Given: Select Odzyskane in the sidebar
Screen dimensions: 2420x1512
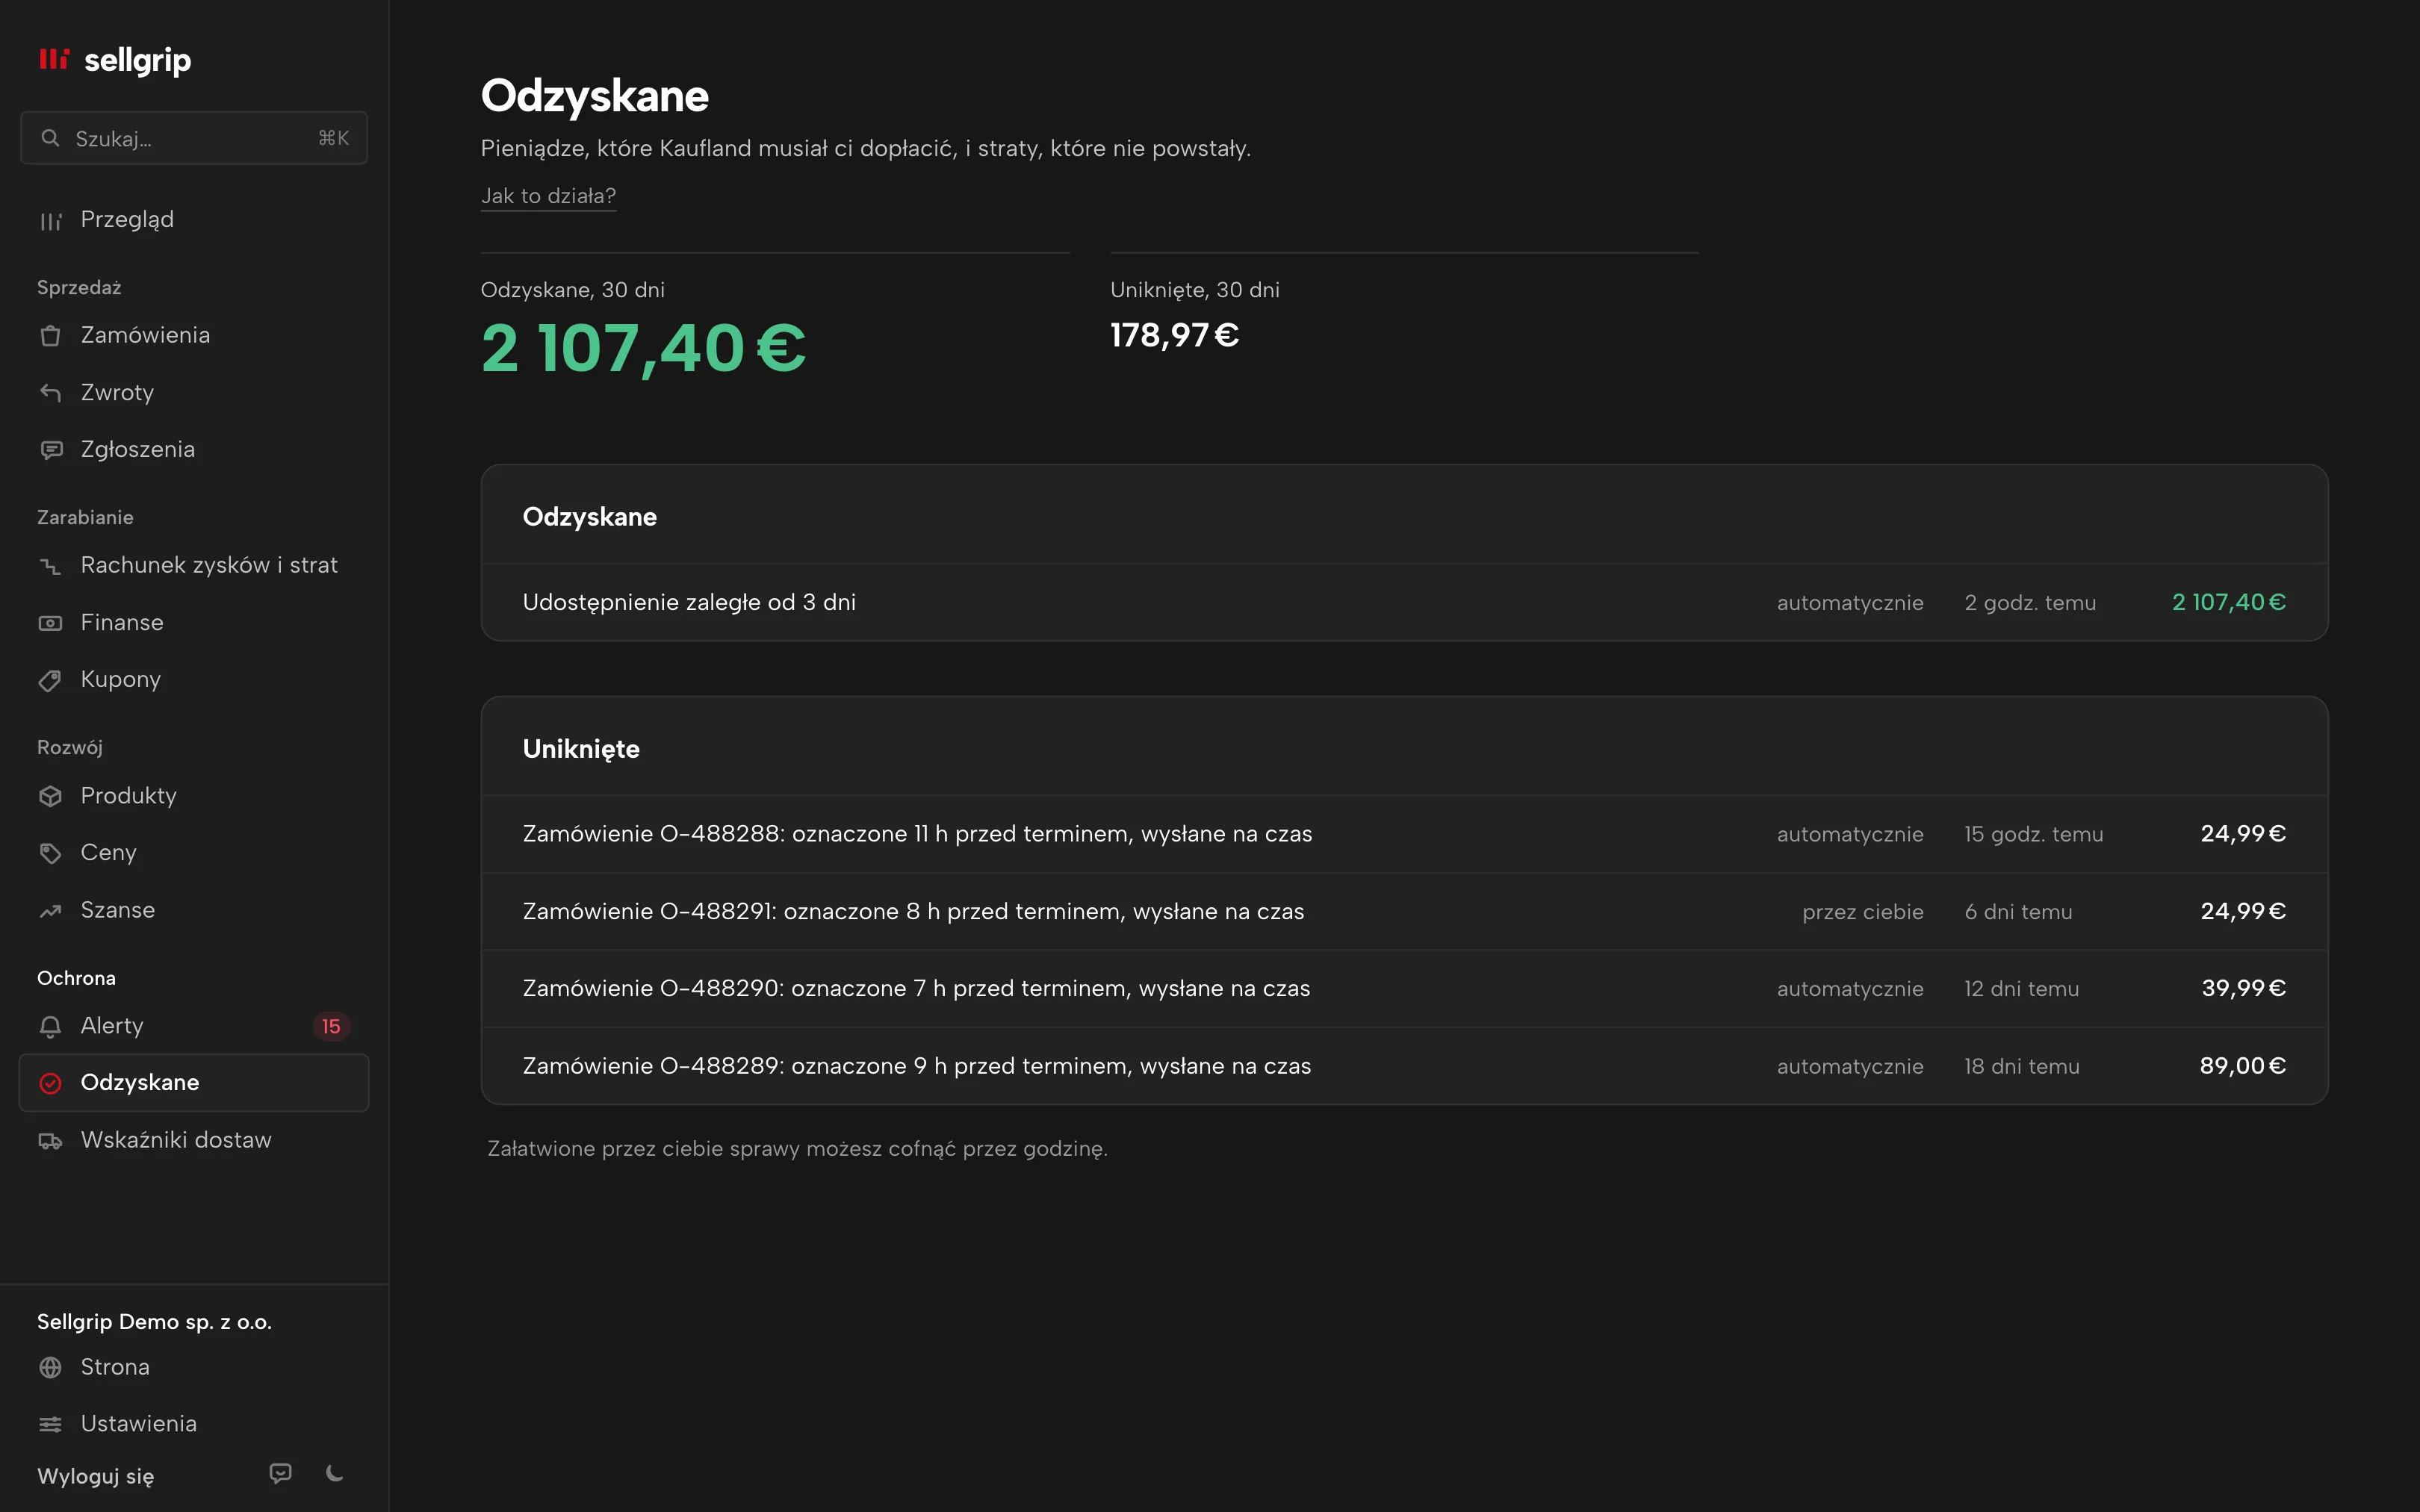Looking at the screenshot, I should coord(194,1083).
